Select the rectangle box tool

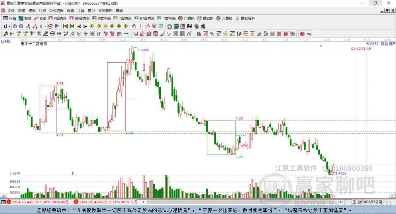click(x=136, y=34)
